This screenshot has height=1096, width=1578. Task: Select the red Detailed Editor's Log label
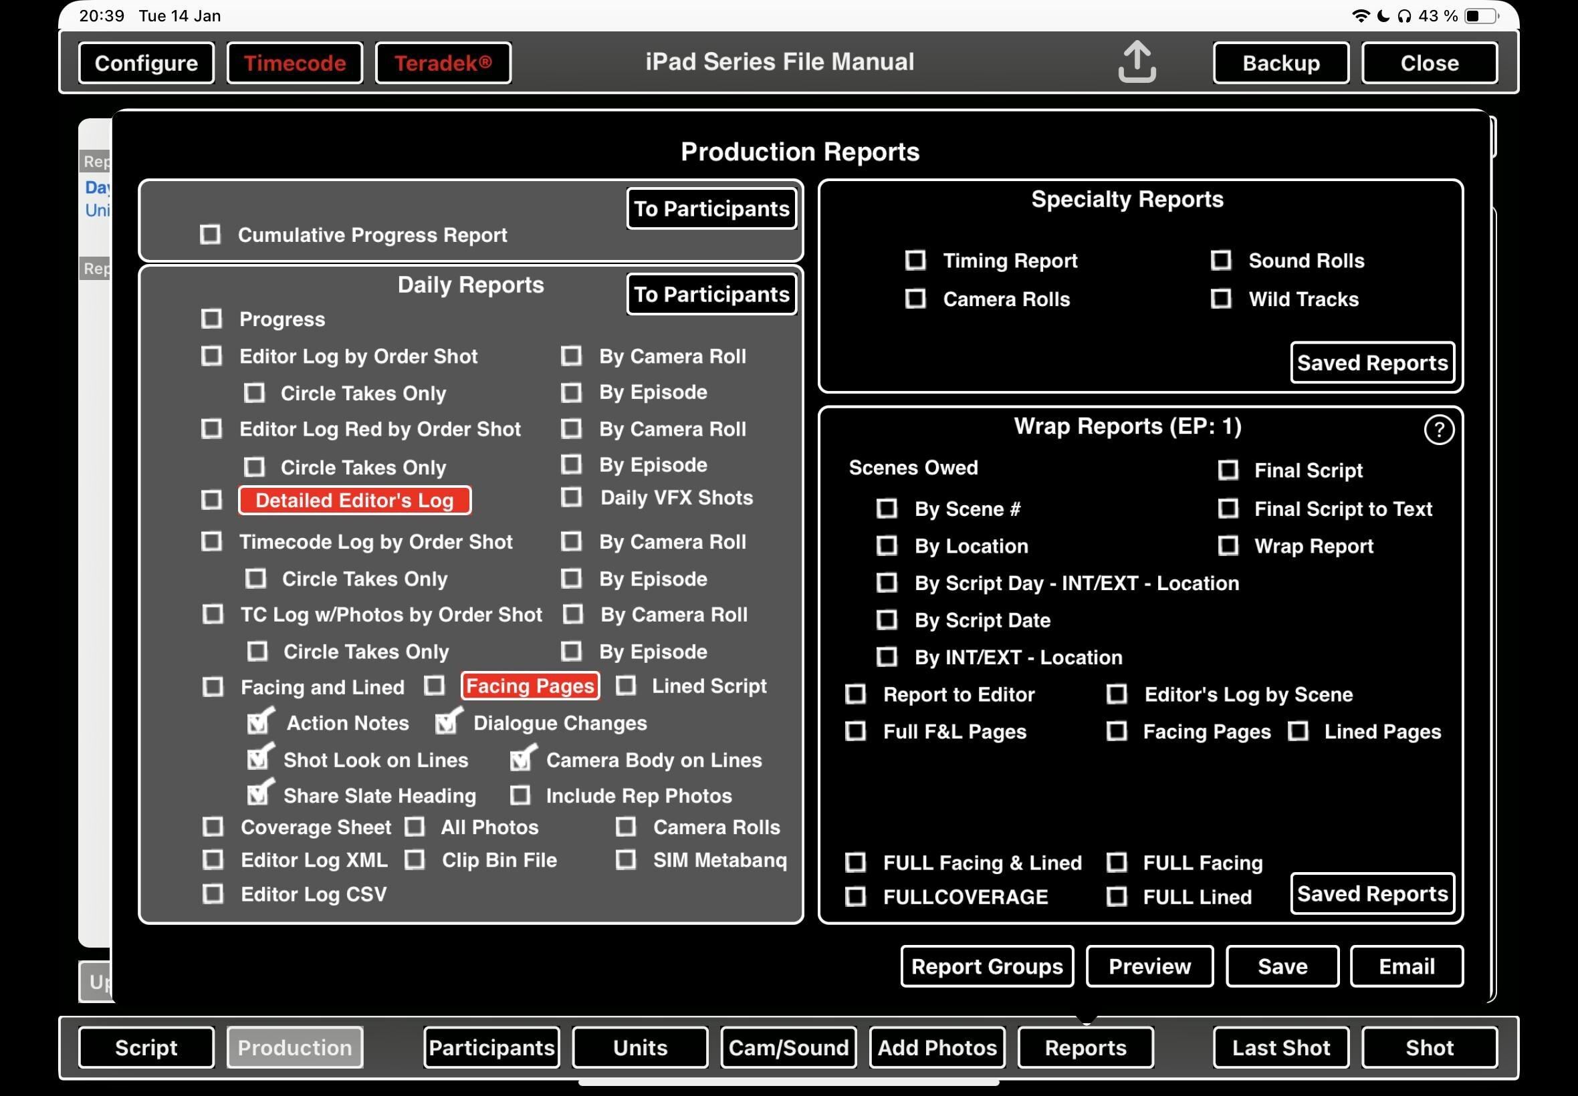coord(354,500)
